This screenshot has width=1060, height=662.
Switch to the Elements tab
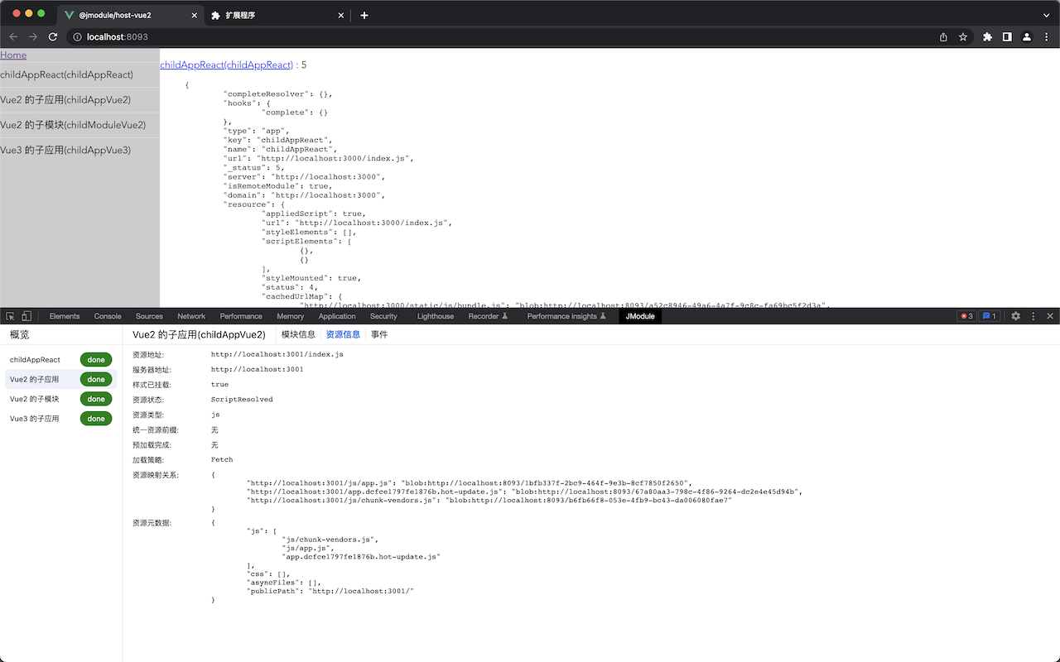[x=65, y=316]
